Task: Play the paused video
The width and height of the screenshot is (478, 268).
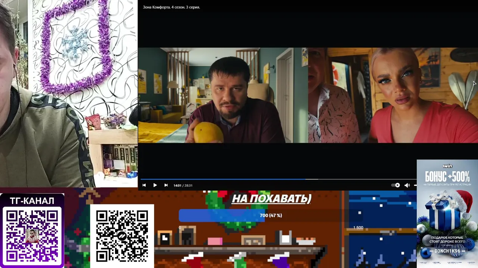Action: point(155,185)
